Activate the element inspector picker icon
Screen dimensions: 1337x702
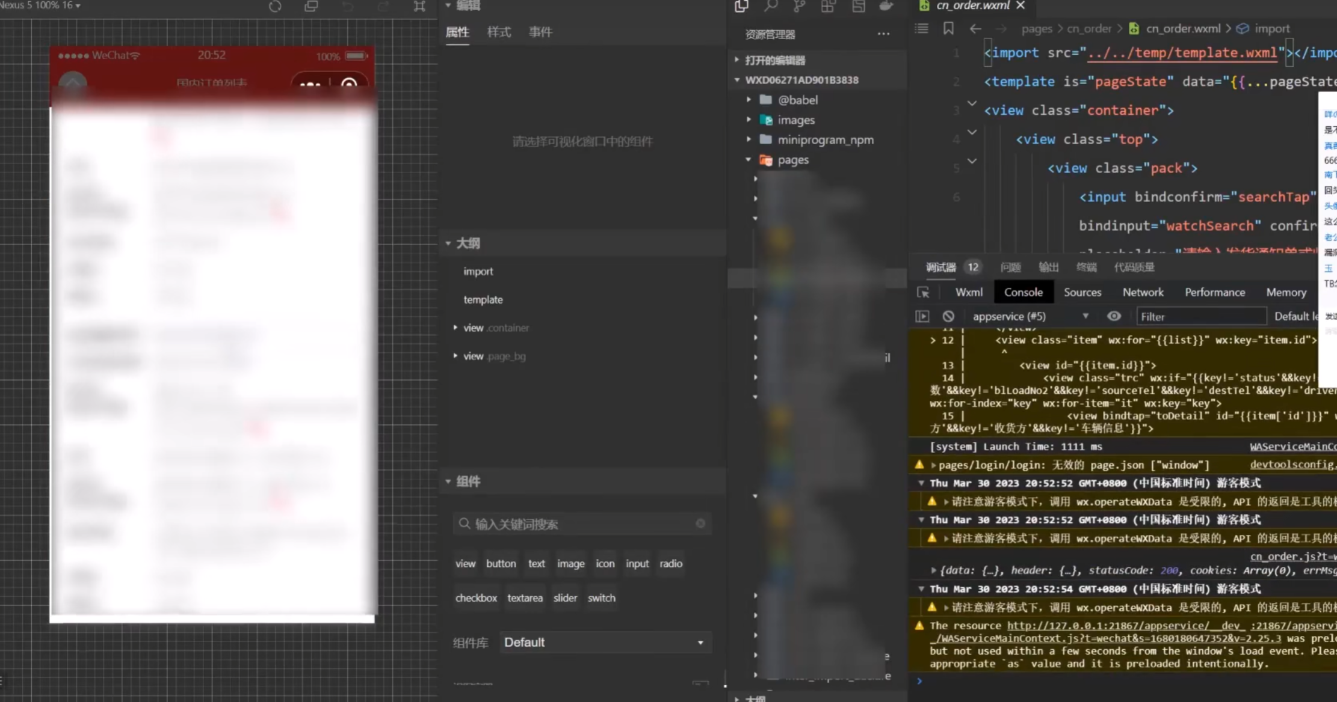click(923, 293)
